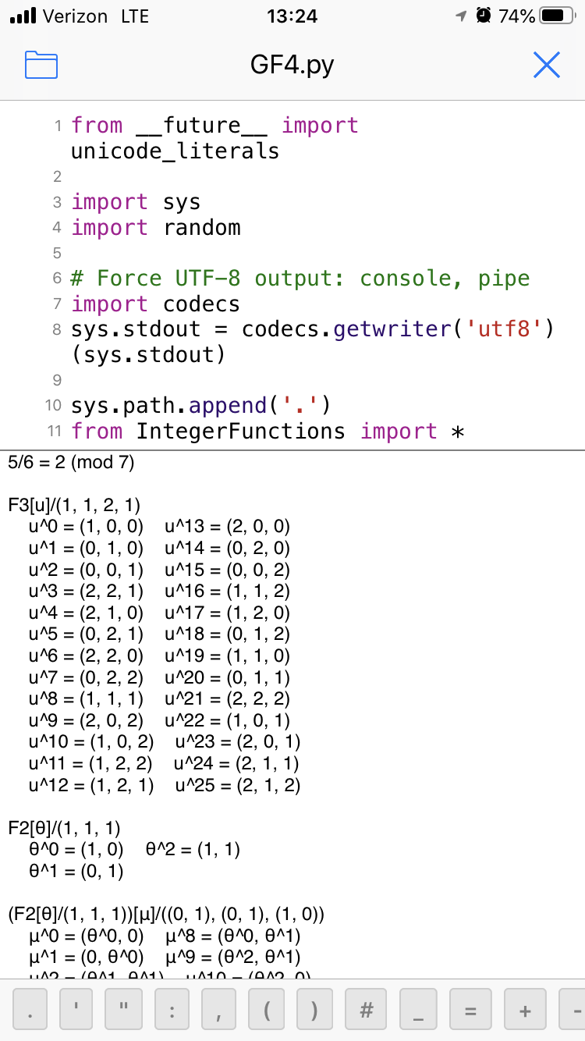This screenshot has width=585, height=1041.
Task: Tap the battery indicator in the status bar
Action: (x=556, y=14)
